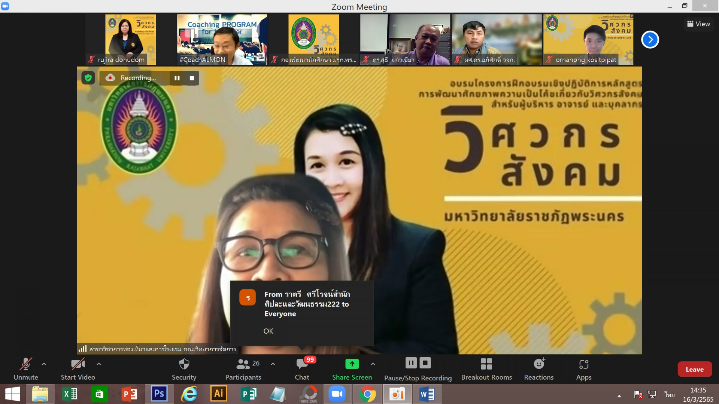Viewport: 719px width, 404px height.
Task: Pause recording from top recording bar
Action: [x=177, y=78]
